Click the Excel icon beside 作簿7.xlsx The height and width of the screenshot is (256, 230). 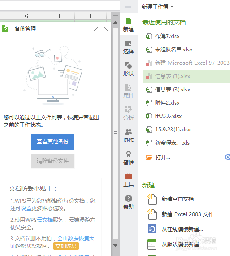point(149,36)
